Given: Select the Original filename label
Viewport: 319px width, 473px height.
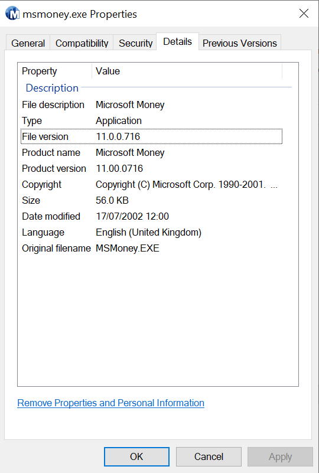Looking at the screenshot, I should pos(57,249).
